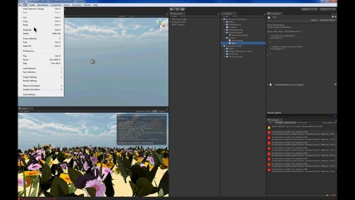Click Open Editor Log in the Console
Screen dimensions: 355x200
(x=329, y=123)
